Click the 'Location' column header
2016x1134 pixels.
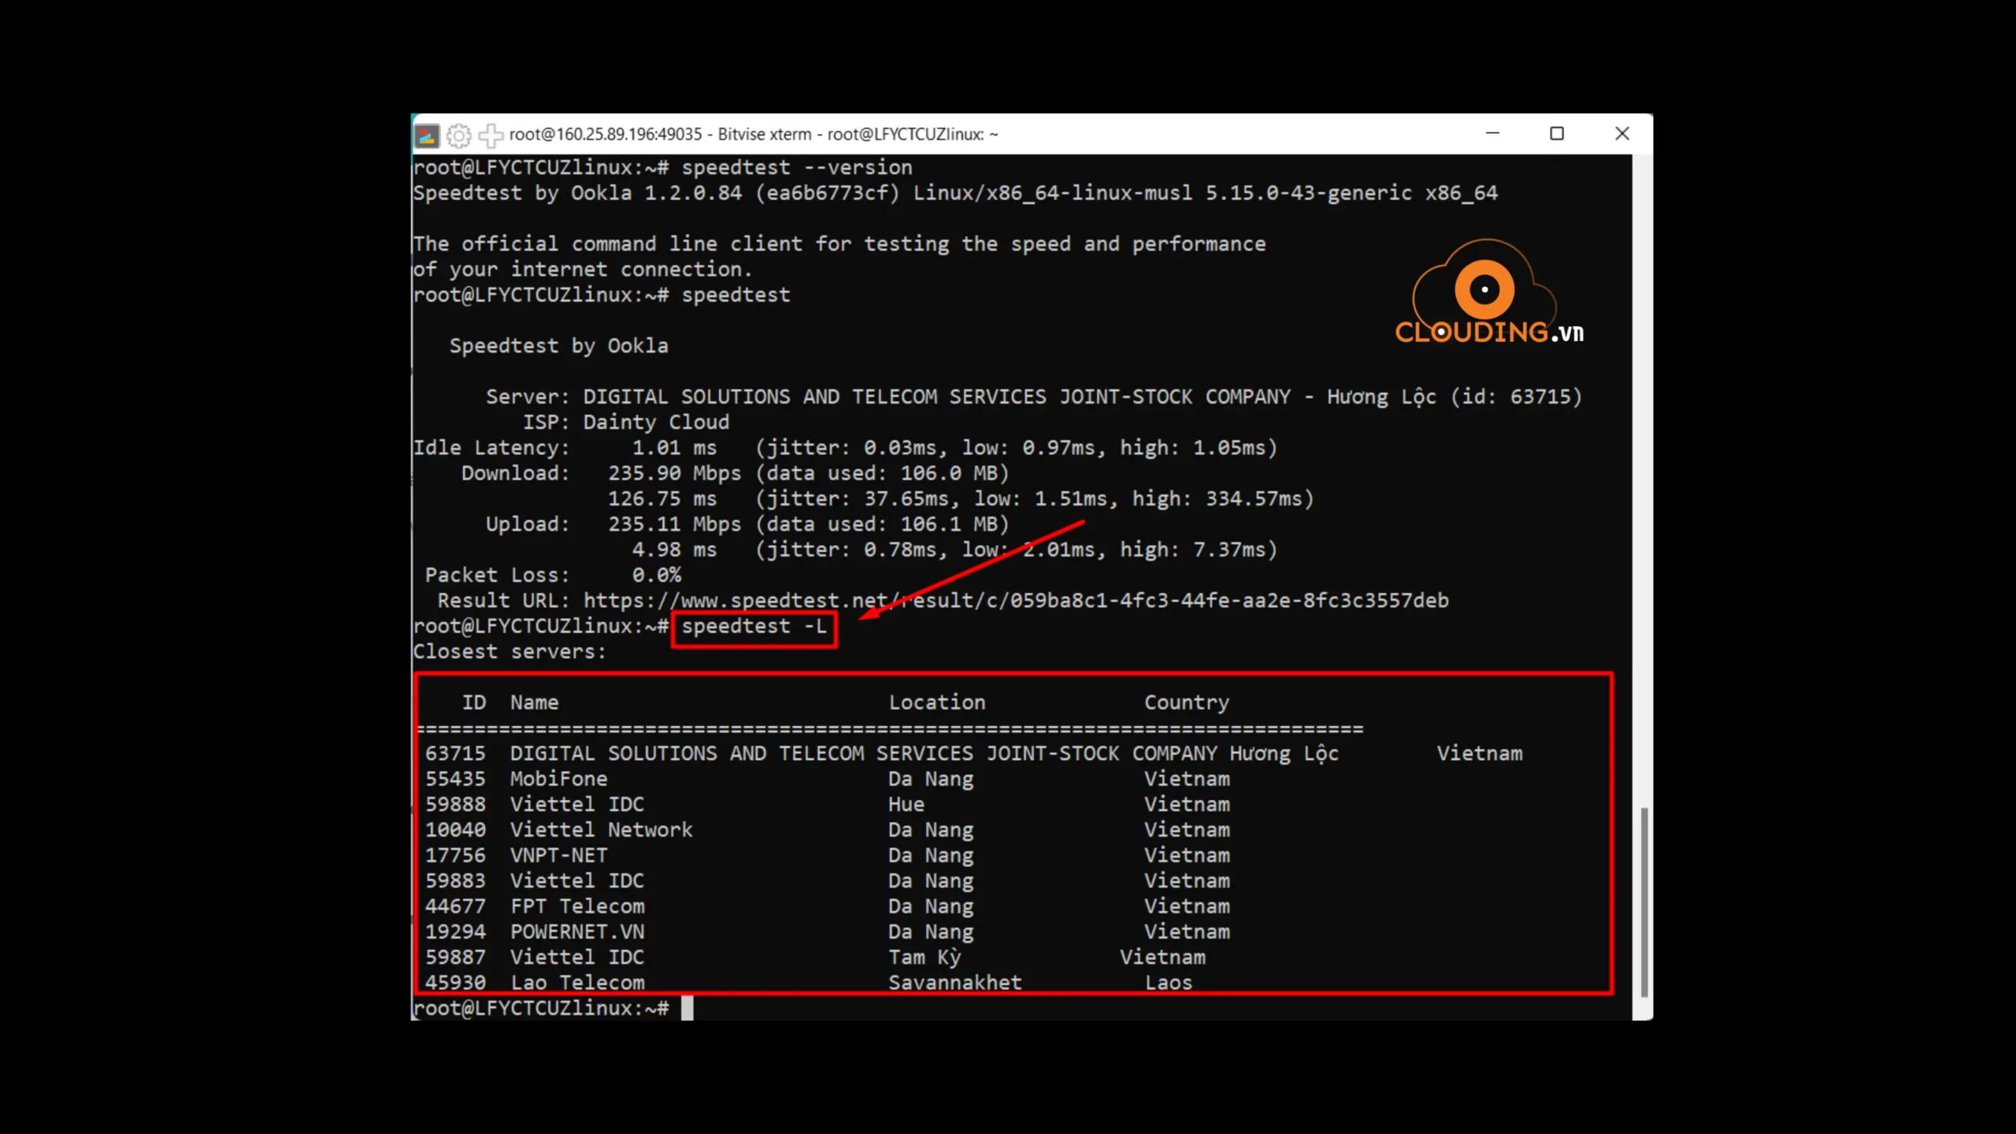coord(937,702)
